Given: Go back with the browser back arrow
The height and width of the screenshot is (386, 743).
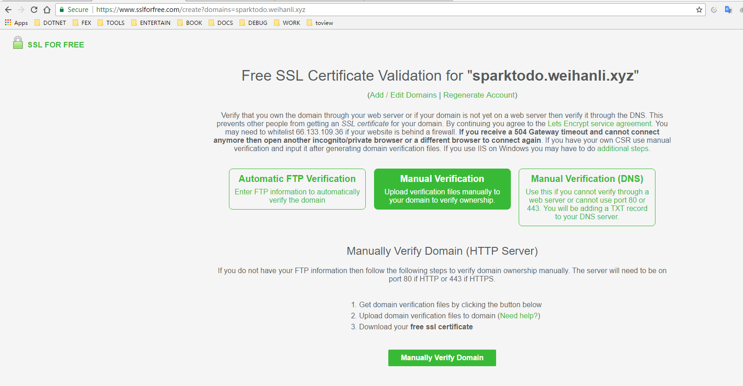Looking at the screenshot, I should click(8, 10).
